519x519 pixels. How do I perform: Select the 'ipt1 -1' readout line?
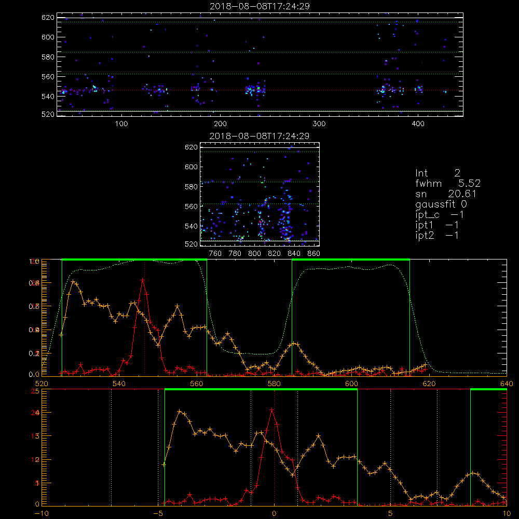pos(437,225)
